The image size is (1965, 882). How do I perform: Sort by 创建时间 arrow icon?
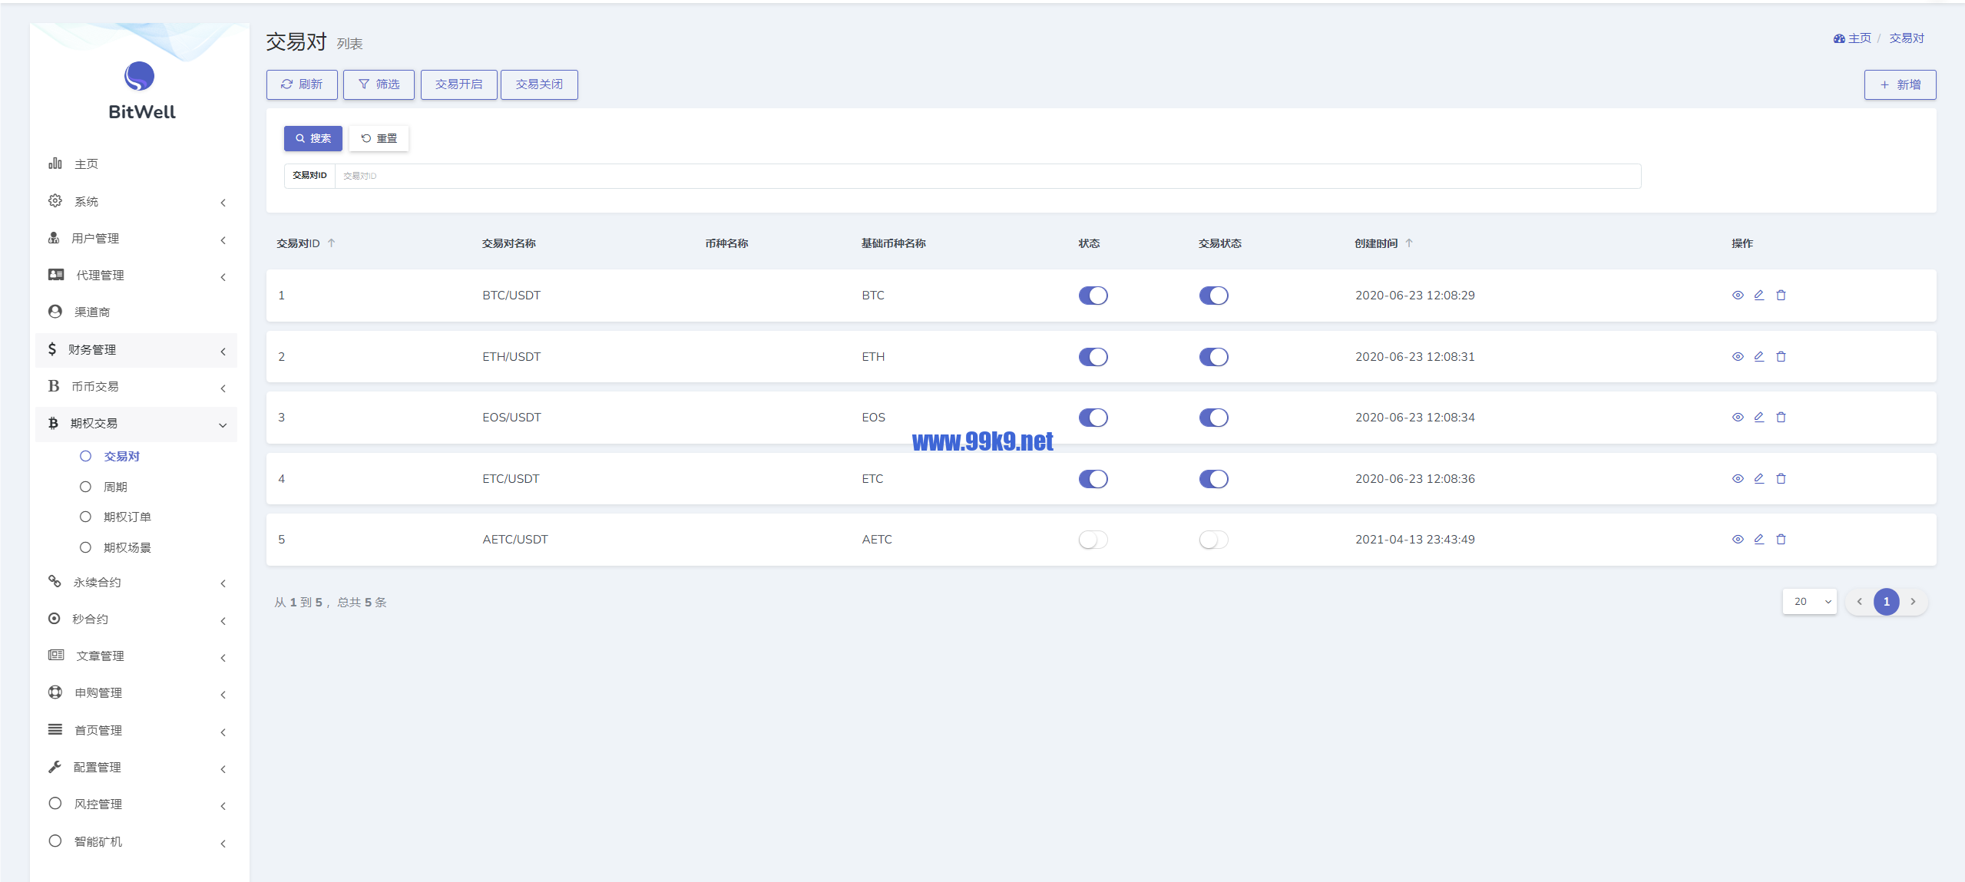tap(1409, 243)
